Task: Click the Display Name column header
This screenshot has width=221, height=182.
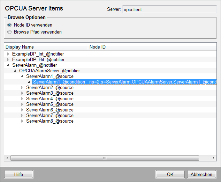Action: click(x=46, y=47)
